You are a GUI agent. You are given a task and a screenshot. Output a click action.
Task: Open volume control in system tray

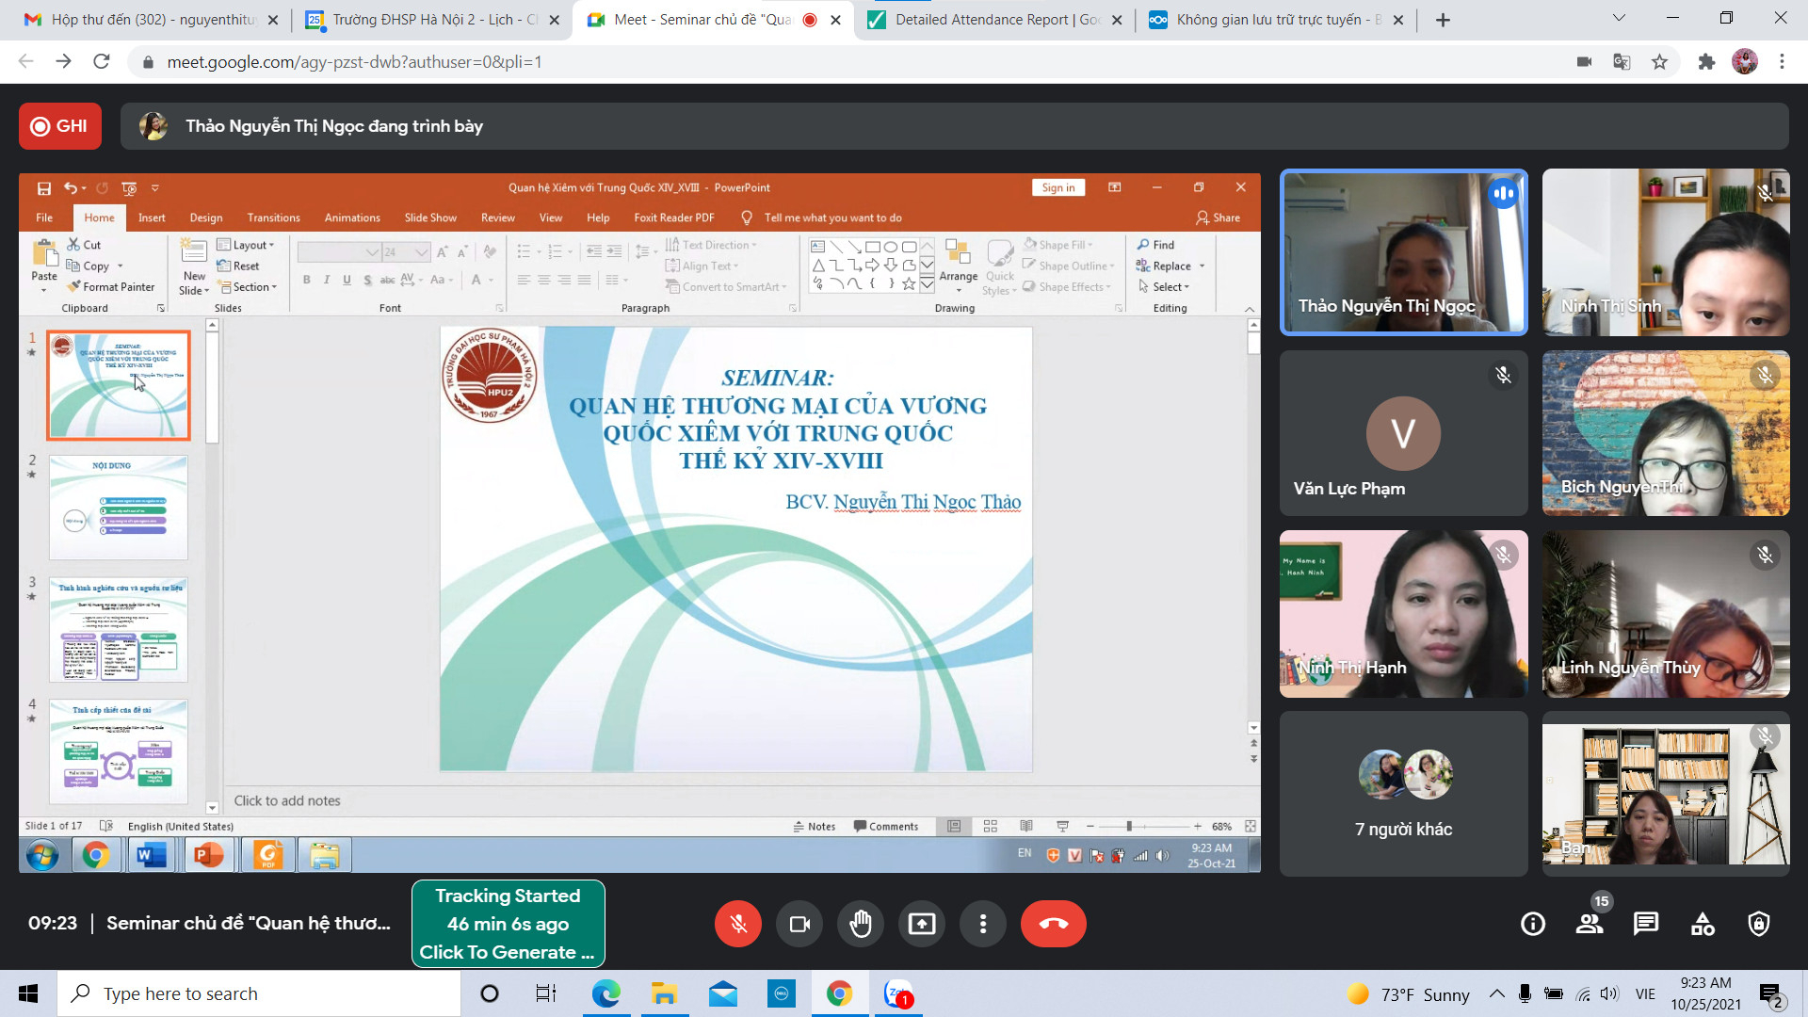[1609, 993]
